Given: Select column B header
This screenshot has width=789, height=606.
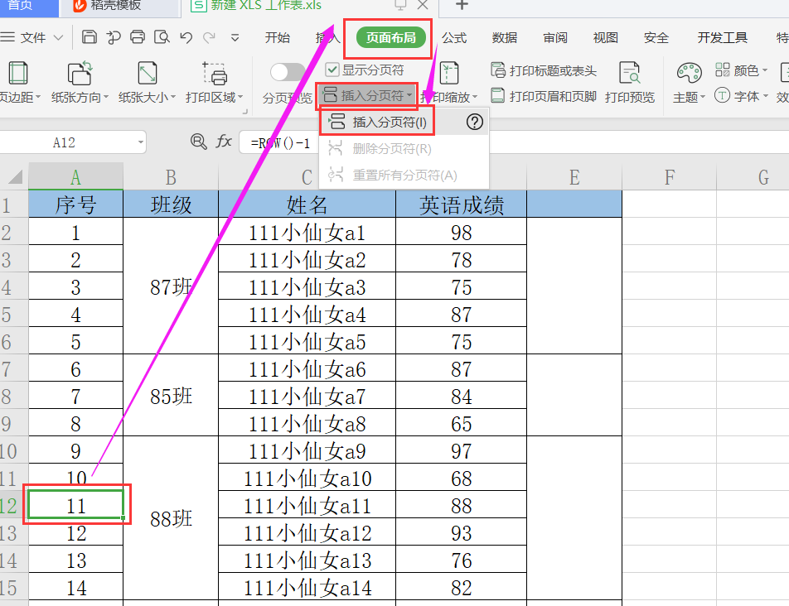Looking at the screenshot, I should 171,177.
